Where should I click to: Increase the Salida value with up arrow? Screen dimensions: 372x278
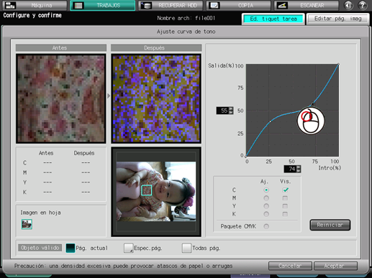pyautogui.click(x=231, y=108)
